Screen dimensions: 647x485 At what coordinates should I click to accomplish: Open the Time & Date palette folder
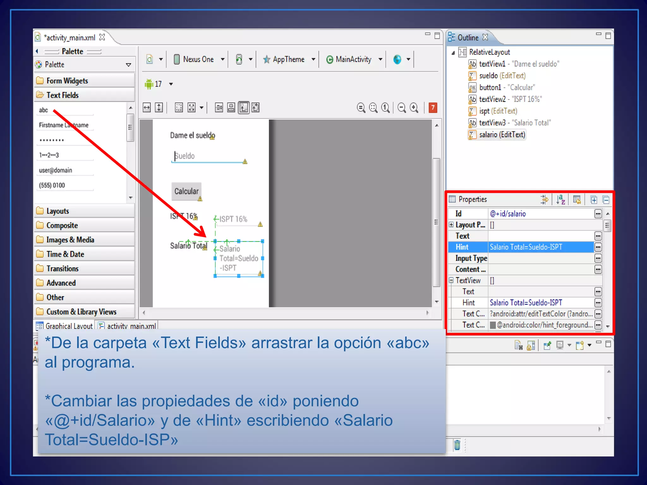84,254
